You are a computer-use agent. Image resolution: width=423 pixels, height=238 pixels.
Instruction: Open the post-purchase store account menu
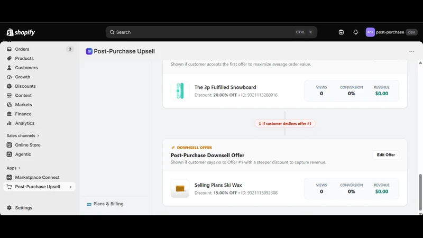[x=391, y=32]
